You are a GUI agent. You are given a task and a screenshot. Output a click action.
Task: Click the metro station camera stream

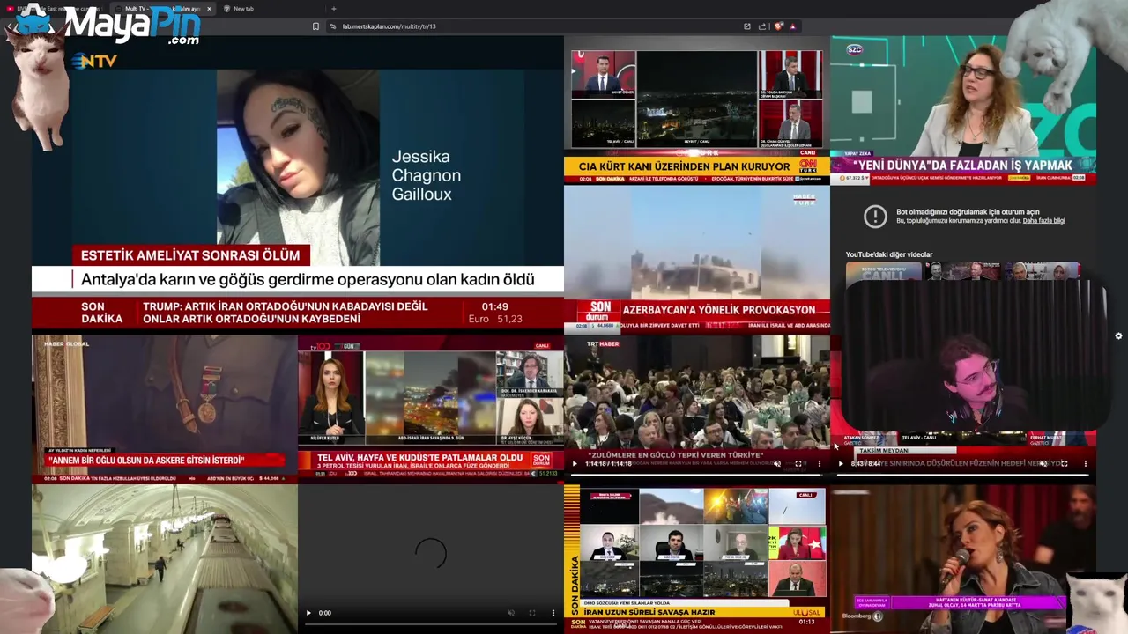165,559
